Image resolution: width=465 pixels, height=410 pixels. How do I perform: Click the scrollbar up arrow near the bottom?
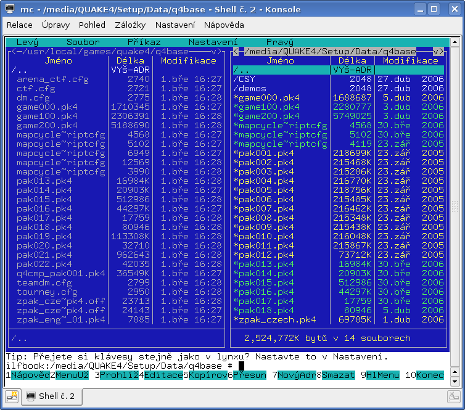(x=455, y=371)
